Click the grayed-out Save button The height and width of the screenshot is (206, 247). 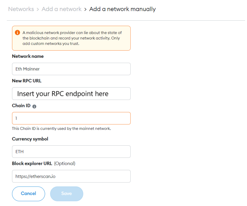66,194
